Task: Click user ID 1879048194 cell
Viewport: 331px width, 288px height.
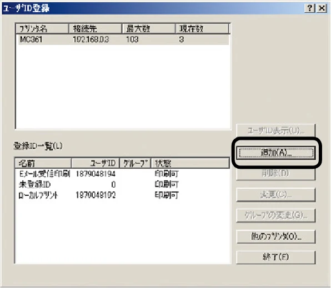Action: (96, 174)
